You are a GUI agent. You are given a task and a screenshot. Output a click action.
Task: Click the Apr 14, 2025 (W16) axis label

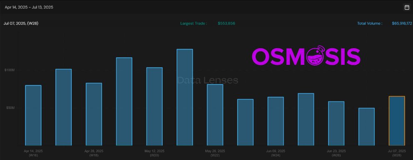(x=33, y=153)
